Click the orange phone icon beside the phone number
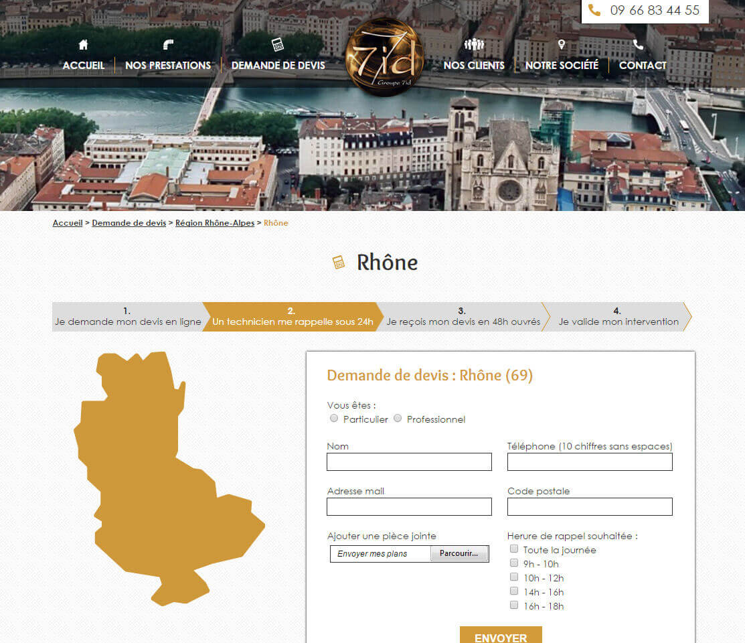This screenshot has width=745, height=643. pos(594,10)
